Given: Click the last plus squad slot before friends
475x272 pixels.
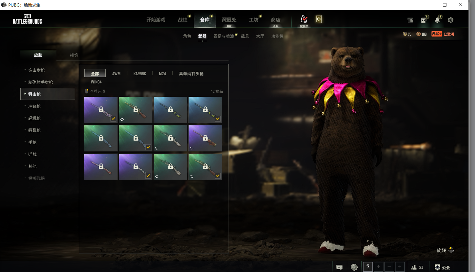Looking at the screenshot, I should (x=400, y=267).
